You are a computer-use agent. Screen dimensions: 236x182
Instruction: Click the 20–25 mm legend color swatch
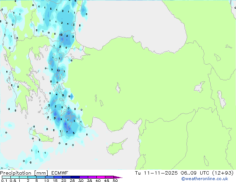tap(66, 177)
